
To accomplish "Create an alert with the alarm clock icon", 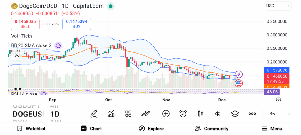I will coord(183,114).
